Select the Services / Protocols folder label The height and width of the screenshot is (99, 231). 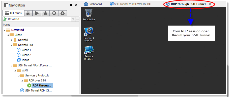[x=37, y=75]
